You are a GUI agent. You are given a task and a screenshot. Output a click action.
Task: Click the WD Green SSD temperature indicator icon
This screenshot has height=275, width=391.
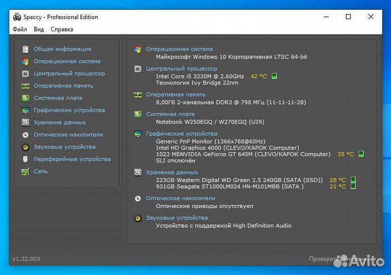tap(353, 180)
